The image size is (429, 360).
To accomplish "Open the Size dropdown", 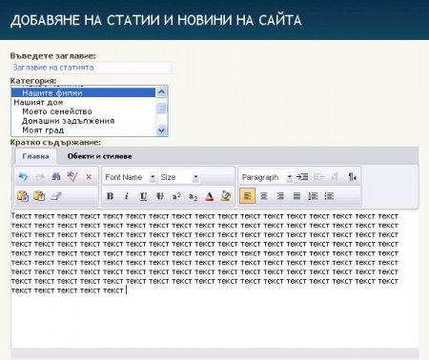I will point(179,177).
